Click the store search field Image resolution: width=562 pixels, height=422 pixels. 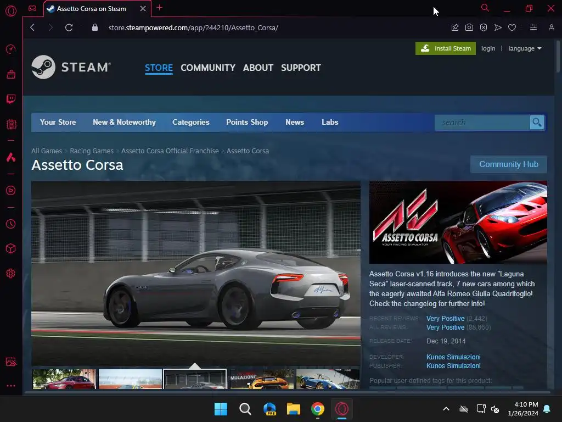click(x=482, y=123)
